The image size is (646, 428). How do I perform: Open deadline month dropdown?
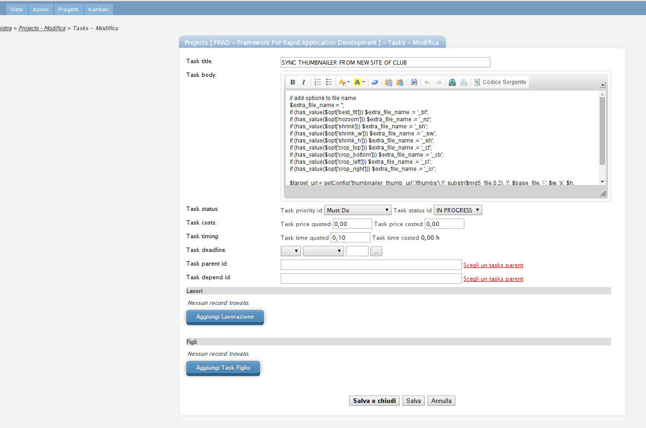pos(323,251)
